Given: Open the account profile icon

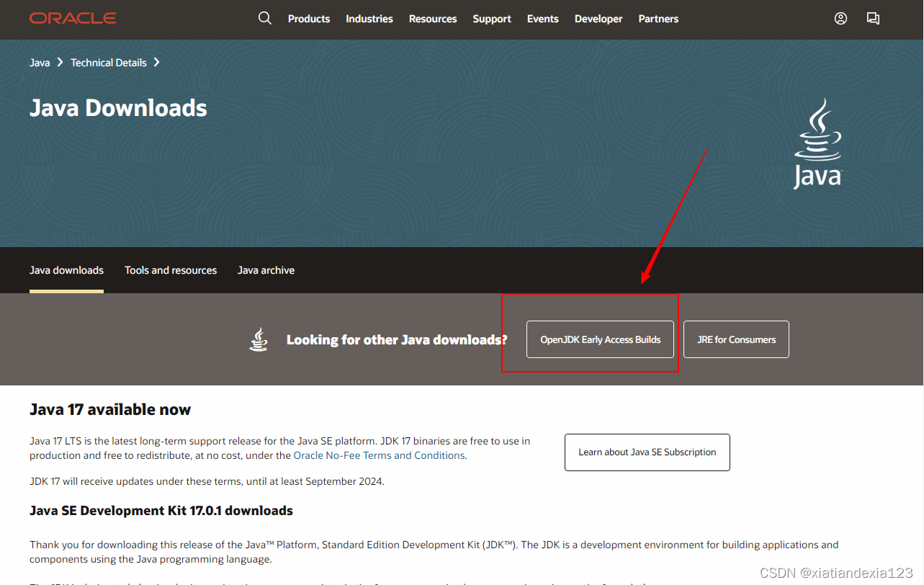Looking at the screenshot, I should point(840,19).
